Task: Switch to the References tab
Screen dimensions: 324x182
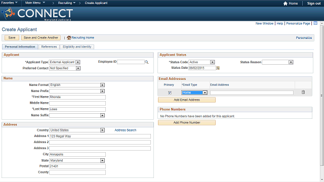Action: tap(49, 47)
